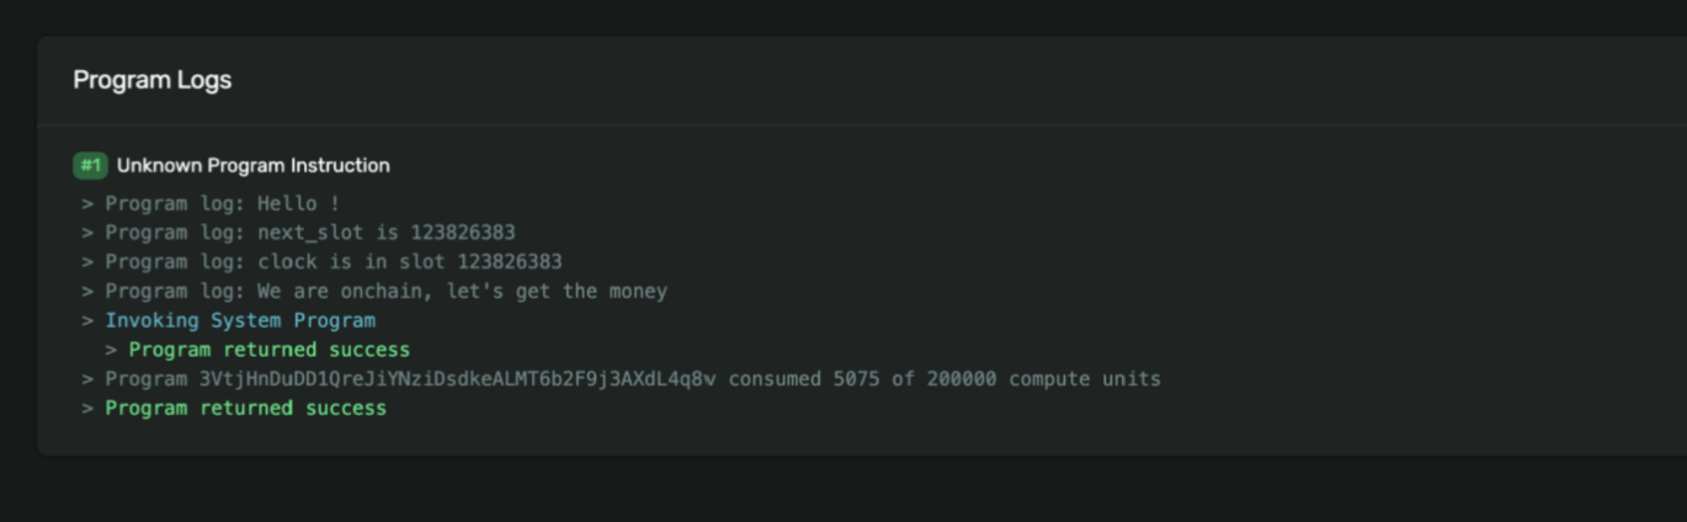
Task: Click the green #1 instruction badge
Action: point(90,165)
